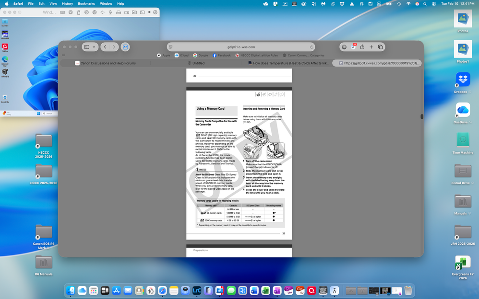
Task: Open Control Center in the menu bar
Action: click(x=434, y=4)
